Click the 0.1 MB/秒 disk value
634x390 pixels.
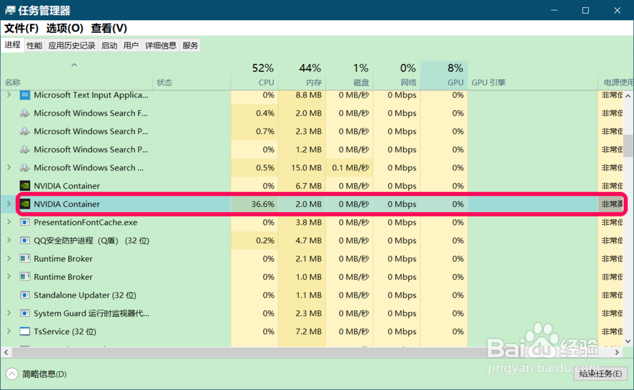tap(350, 168)
